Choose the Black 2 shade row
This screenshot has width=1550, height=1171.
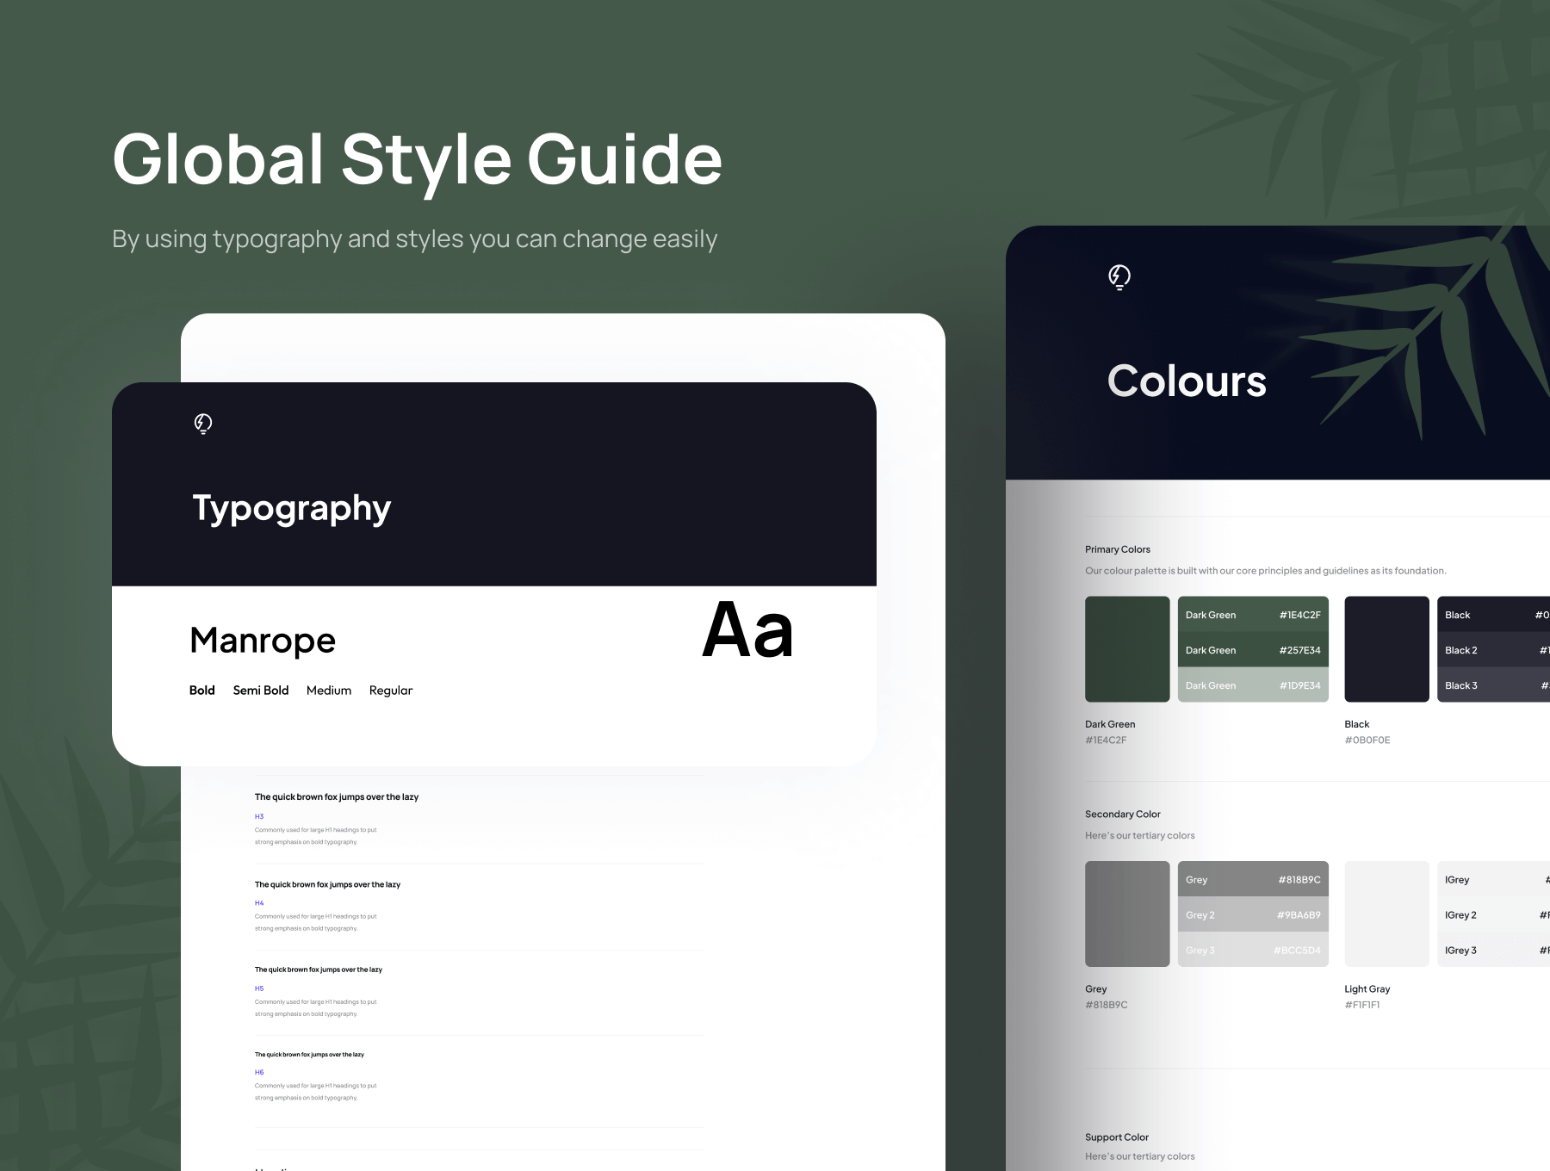click(x=1494, y=650)
